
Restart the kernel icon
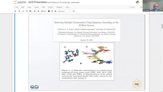click(52, 11)
